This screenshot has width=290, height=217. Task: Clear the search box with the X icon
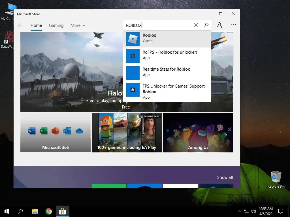click(x=196, y=25)
